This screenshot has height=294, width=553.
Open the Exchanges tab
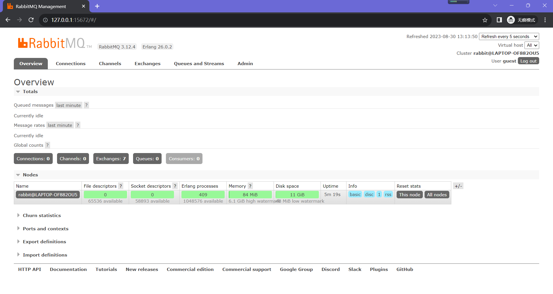(x=147, y=64)
